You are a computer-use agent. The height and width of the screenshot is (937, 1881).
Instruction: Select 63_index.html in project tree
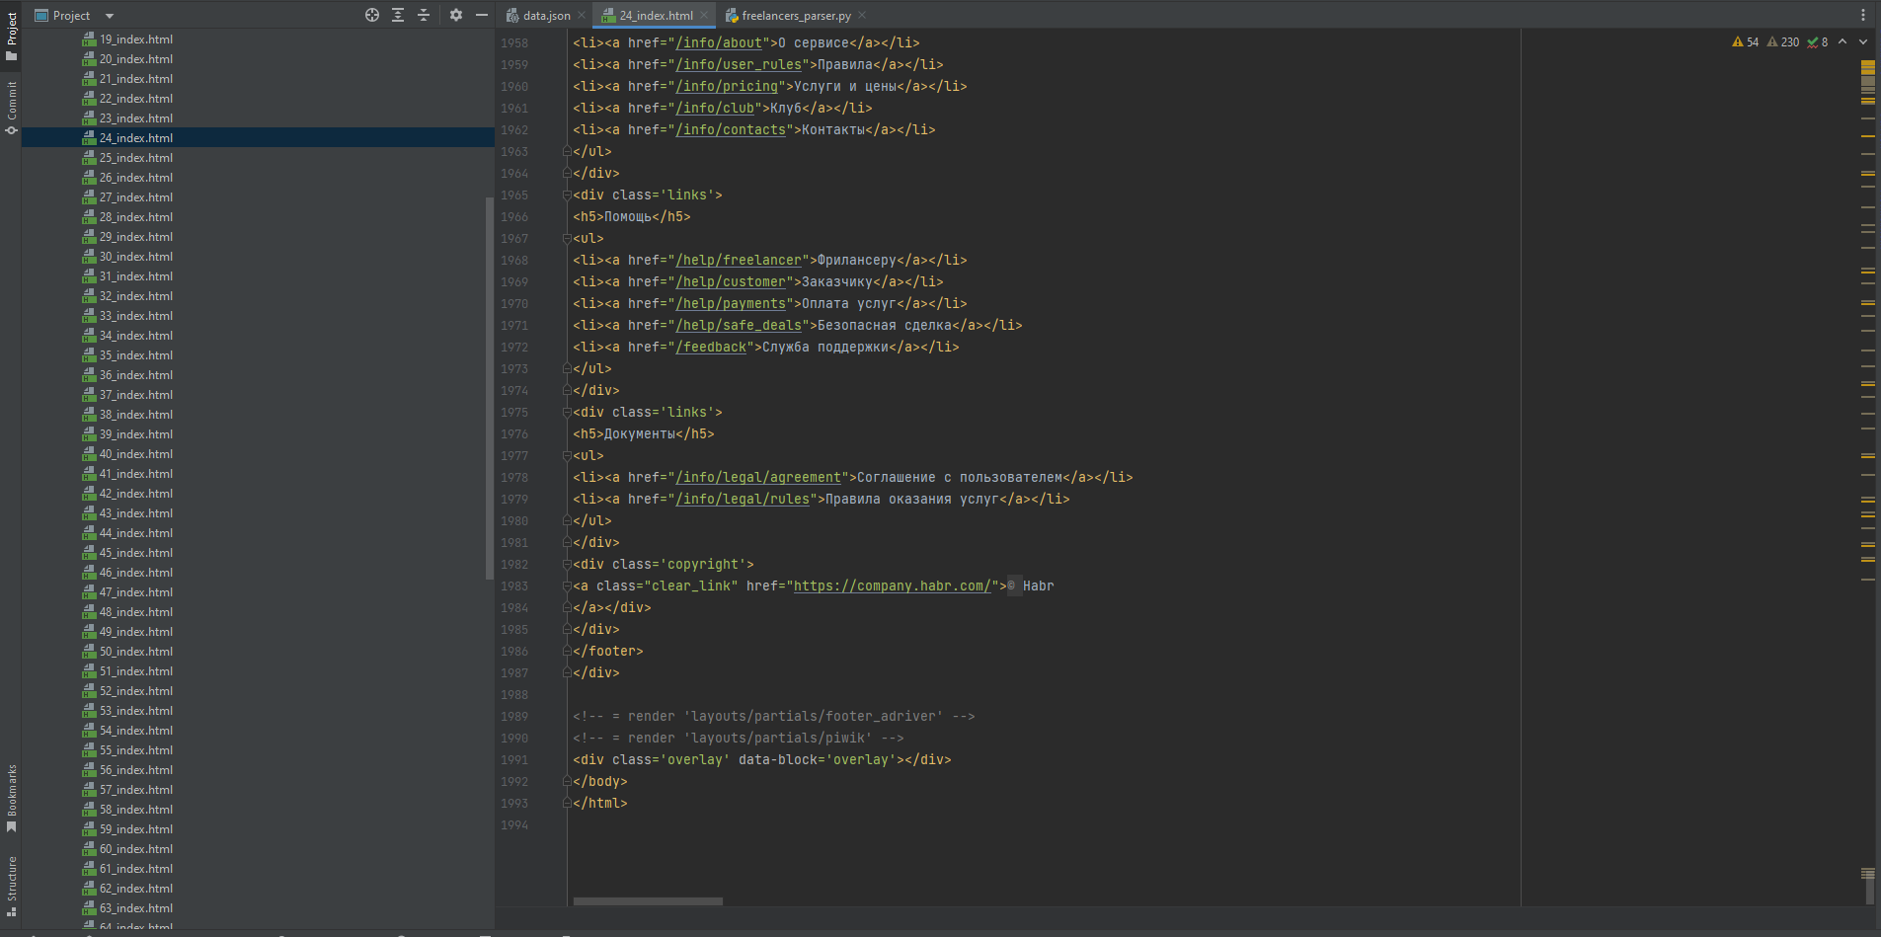(x=135, y=908)
